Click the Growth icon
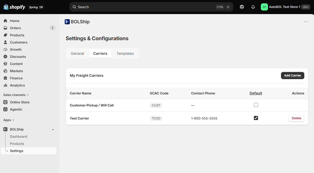This screenshot has width=314, height=173. click(5, 49)
